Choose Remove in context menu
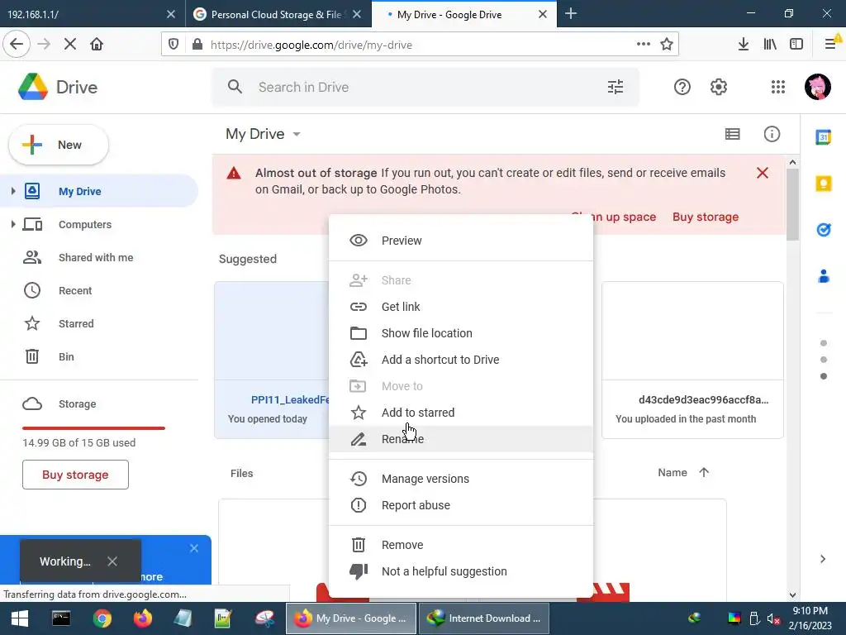Image resolution: width=846 pixels, height=635 pixels. (x=461, y=545)
